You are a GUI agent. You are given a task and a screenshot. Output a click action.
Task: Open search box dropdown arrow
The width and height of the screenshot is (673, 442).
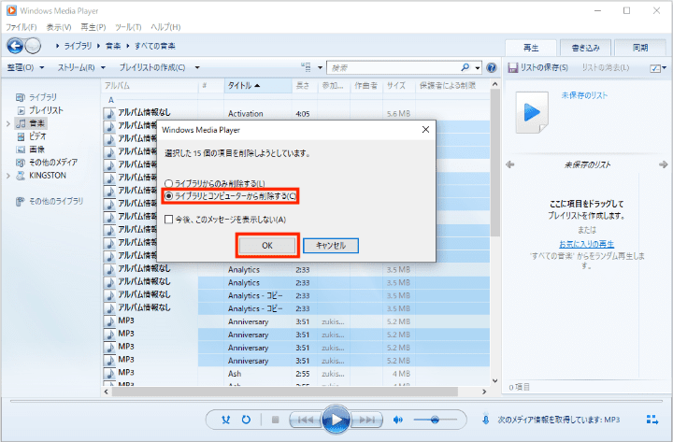(x=478, y=67)
